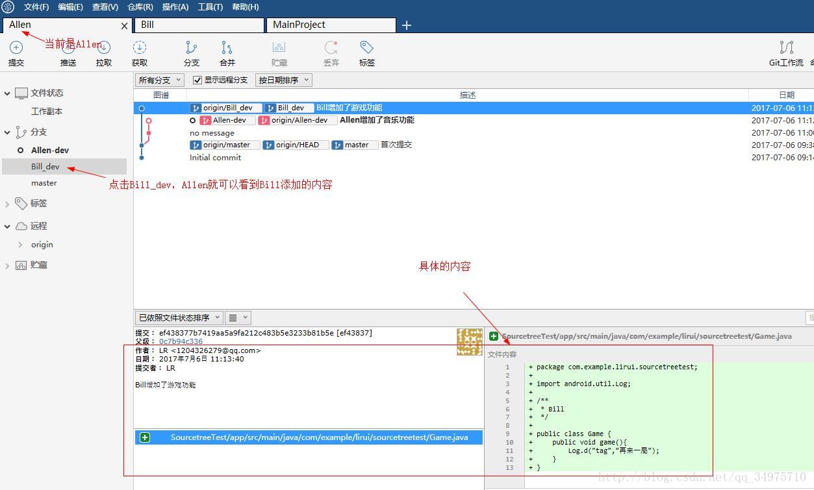
Task: Click the 'package com.example.lirui.sourcetreetest;' diff line
Action: (617, 367)
